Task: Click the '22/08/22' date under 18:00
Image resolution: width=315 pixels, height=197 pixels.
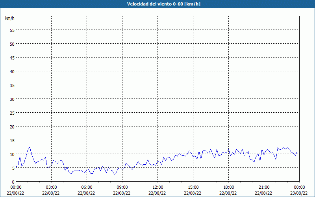Action: point(228,193)
